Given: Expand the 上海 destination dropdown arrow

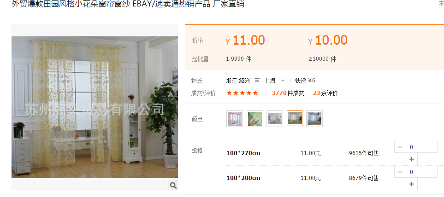Looking at the screenshot, I should click(282, 81).
